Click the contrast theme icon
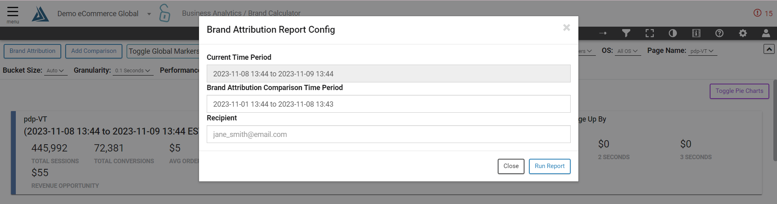The height and width of the screenshot is (204, 777). click(673, 33)
